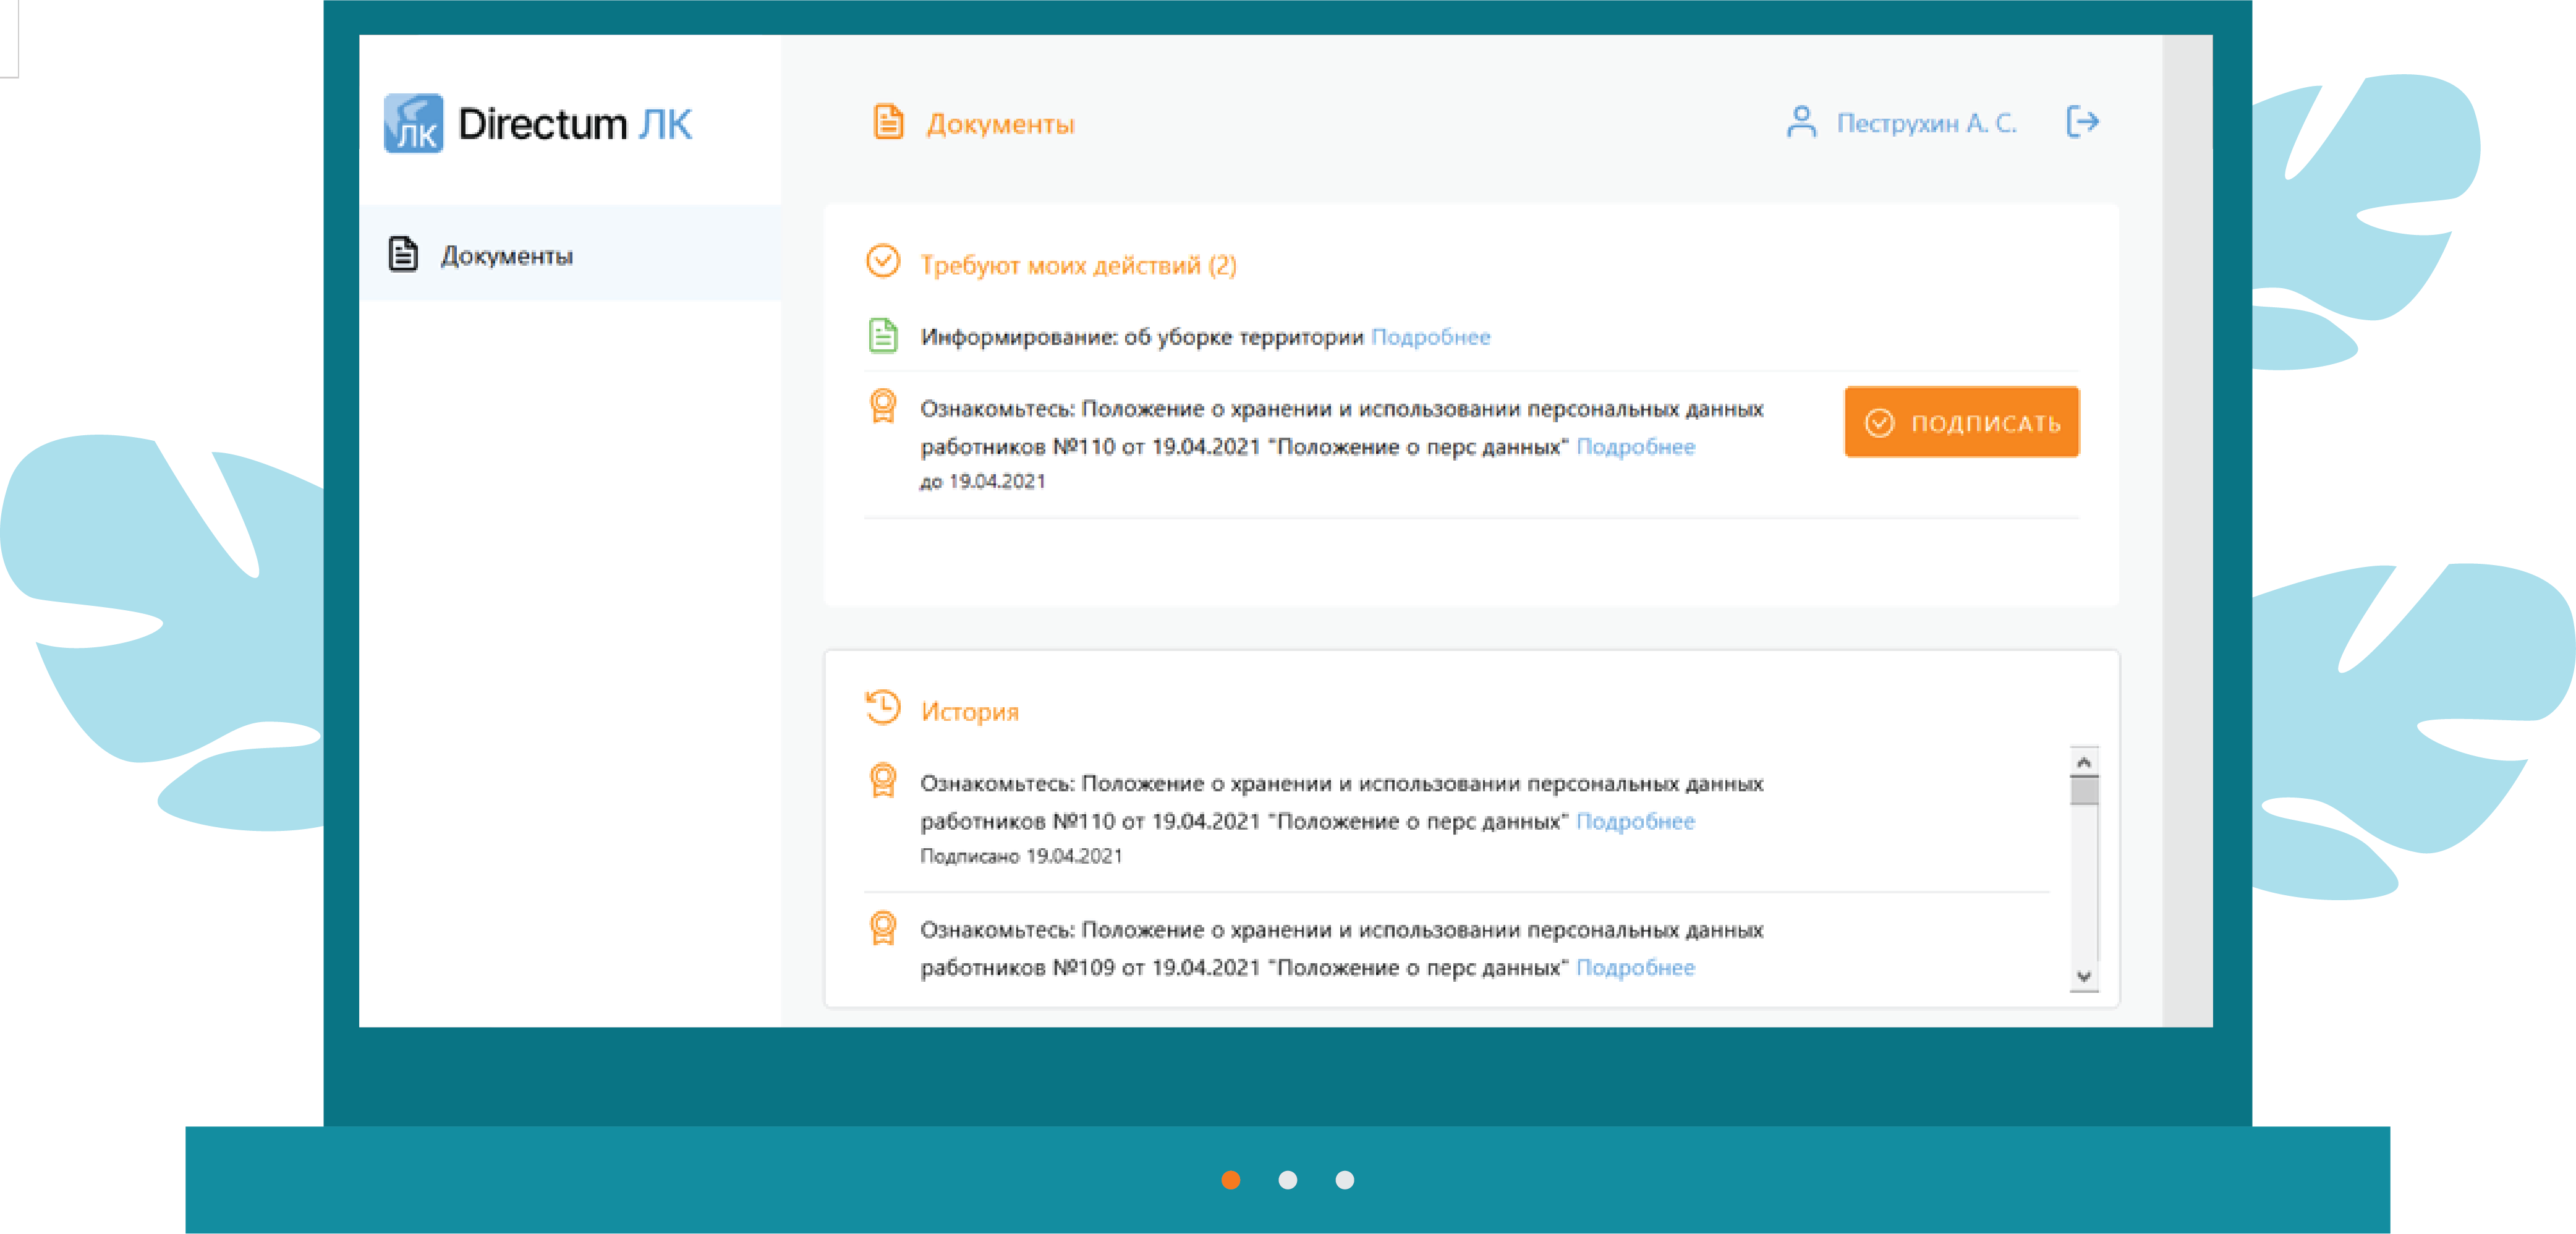This screenshot has height=1234, width=2576.
Task: Open the Документы sidebar menu item
Action: [507, 256]
